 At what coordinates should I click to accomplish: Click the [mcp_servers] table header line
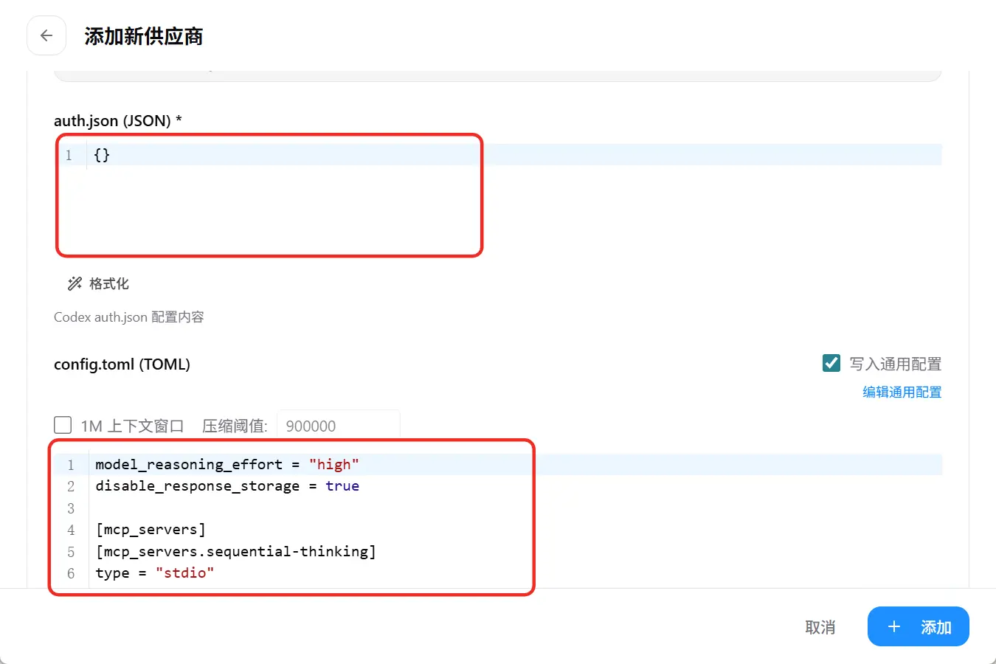(151, 530)
